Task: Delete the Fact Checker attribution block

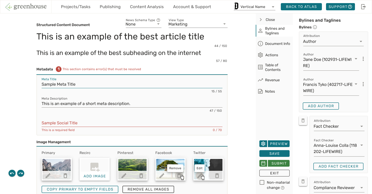Action: [x=303, y=121]
